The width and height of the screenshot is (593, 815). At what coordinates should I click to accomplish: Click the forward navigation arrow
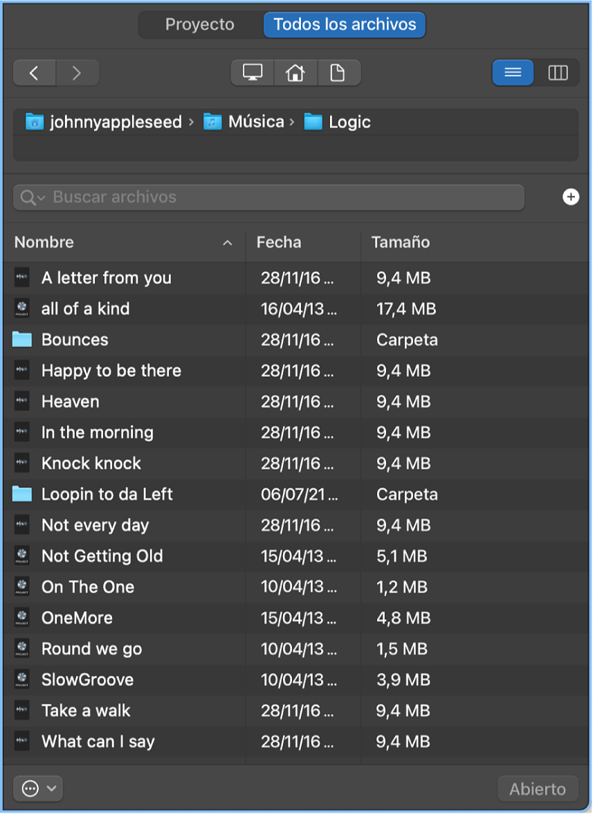tap(77, 73)
